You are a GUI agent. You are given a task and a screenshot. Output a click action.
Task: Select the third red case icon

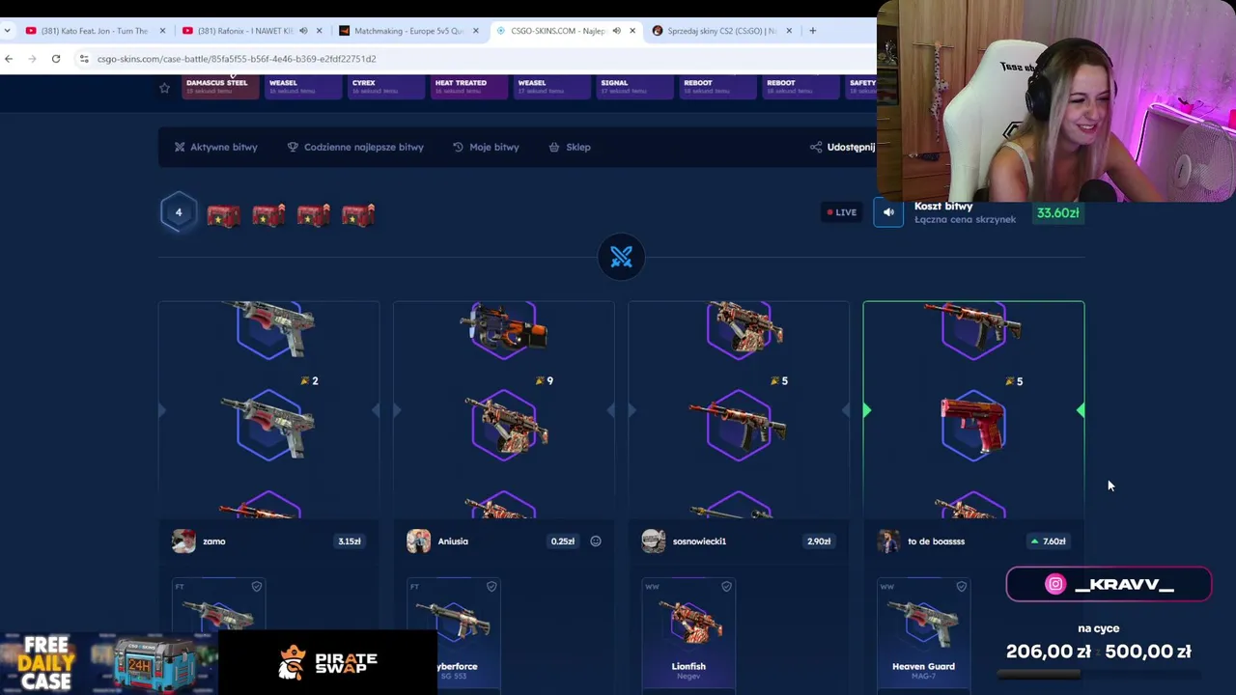point(313,214)
